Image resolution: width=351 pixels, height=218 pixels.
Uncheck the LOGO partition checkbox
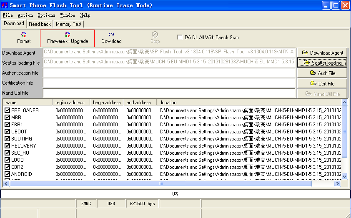(x=7, y=160)
